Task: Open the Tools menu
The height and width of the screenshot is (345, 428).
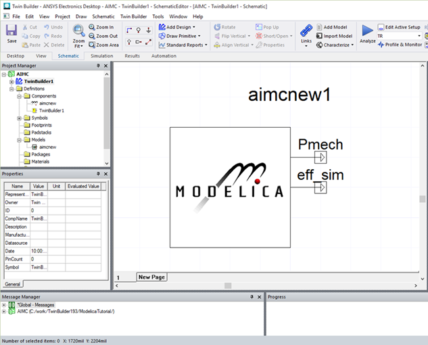Action: click(158, 16)
